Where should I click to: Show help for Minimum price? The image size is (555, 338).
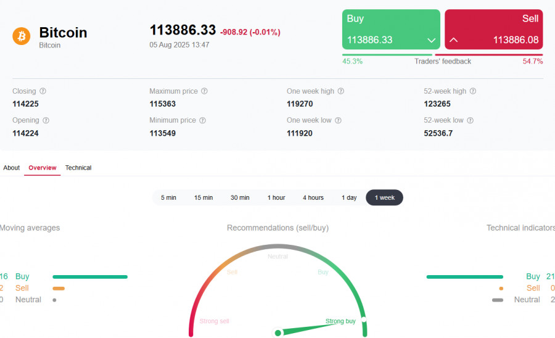202,120
